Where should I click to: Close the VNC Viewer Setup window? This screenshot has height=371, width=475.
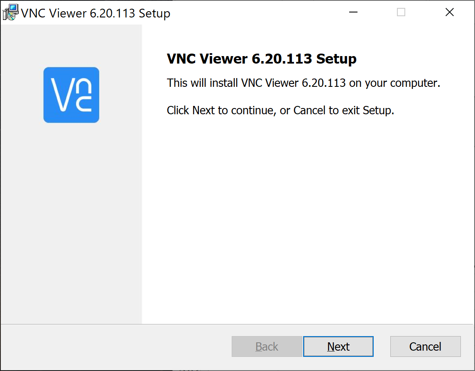[449, 12]
